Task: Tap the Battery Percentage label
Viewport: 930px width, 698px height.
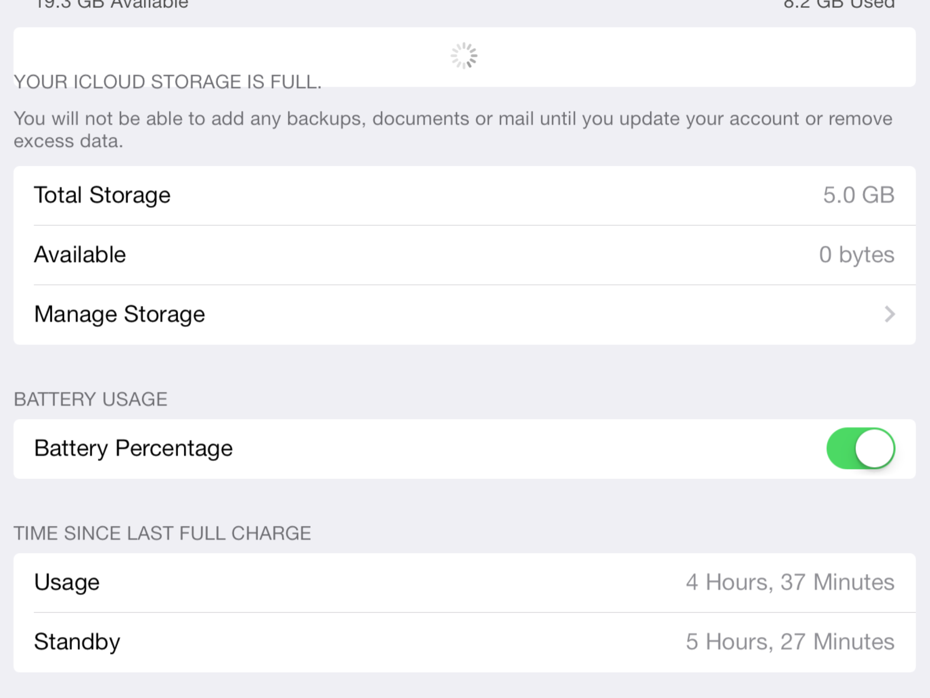Action: [x=134, y=449]
